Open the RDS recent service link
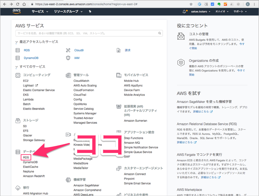Screen dimensions: 259x196 point(27,50)
